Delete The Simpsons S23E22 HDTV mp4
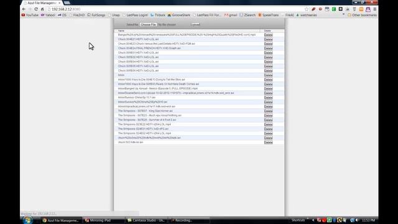398x224 pixels. point(268,124)
